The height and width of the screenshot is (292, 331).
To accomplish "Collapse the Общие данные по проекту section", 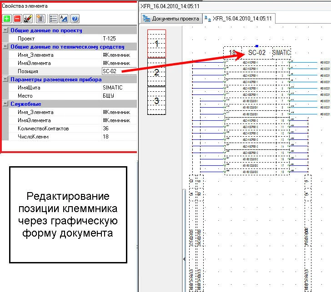I will tap(5, 30).
